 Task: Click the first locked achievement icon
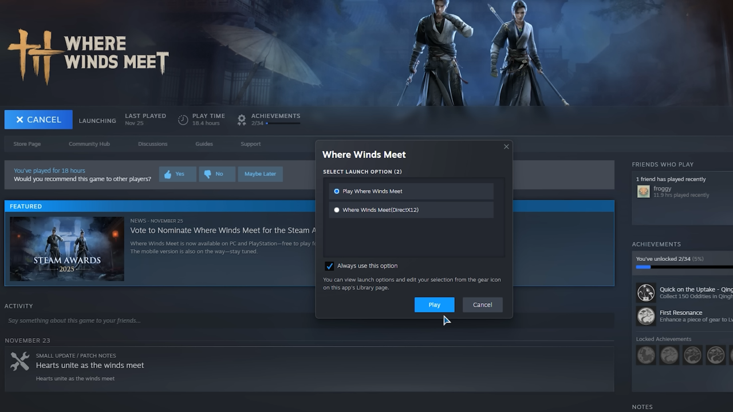[646, 355]
